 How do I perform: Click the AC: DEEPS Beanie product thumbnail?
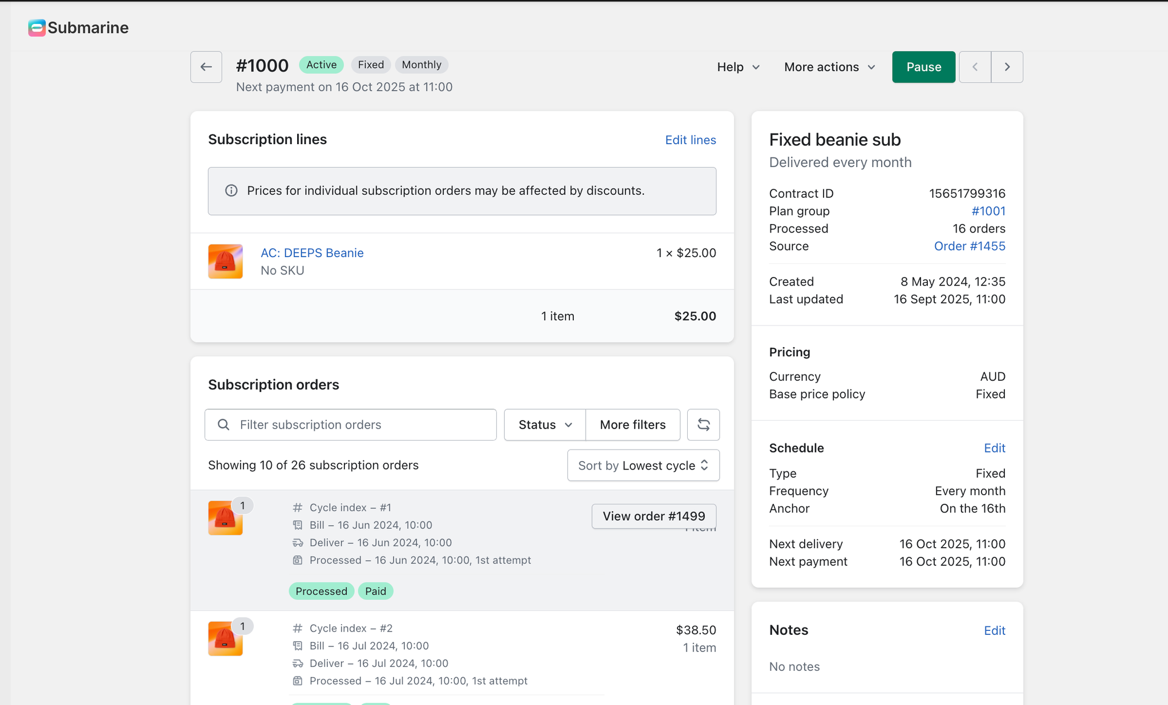pyautogui.click(x=225, y=262)
